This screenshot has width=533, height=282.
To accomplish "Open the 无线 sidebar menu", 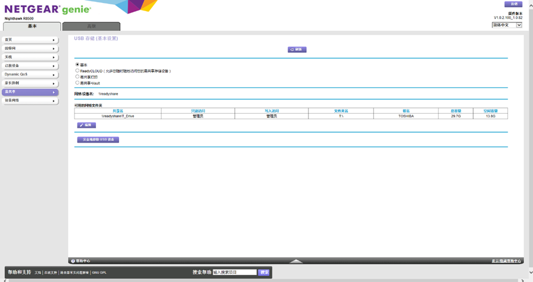I will click(x=30, y=57).
